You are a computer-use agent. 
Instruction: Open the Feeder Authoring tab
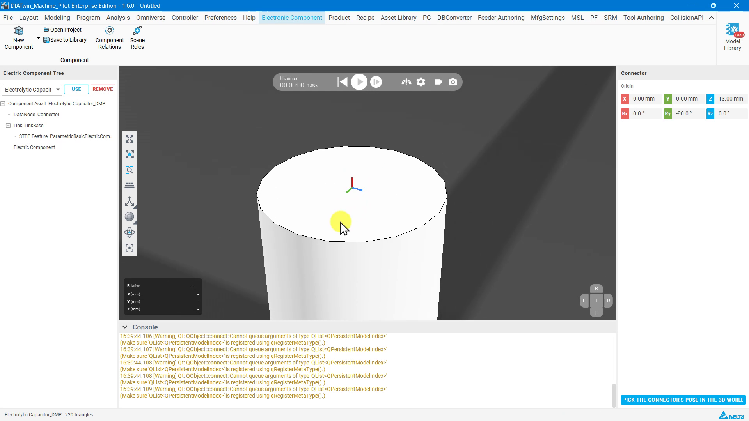coord(501,18)
